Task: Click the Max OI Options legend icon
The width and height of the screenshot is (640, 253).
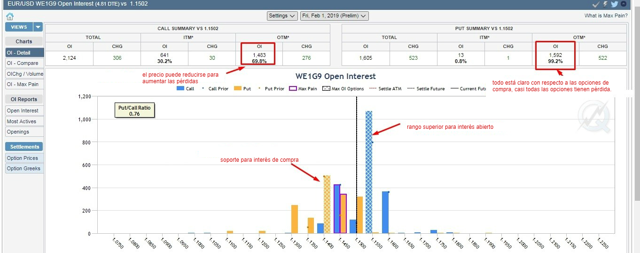Action: pos(326,88)
